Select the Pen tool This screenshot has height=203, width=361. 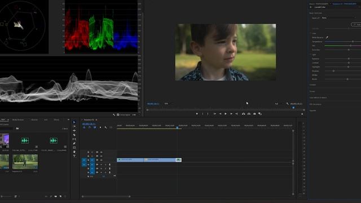(74, 143)
